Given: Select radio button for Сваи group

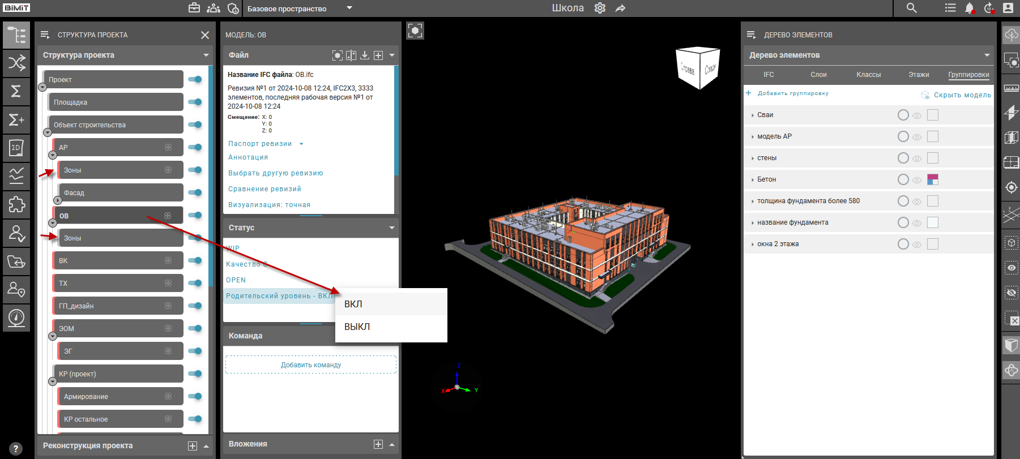Looking at the screenshot, I should coord(903,115).
